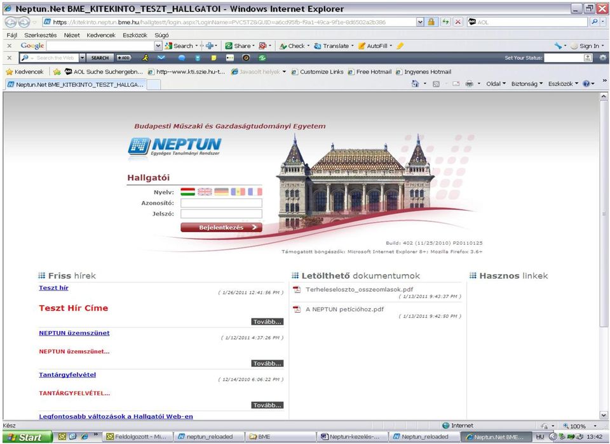Switch to the Neptun.Net BME browser tab

point(76,84)
